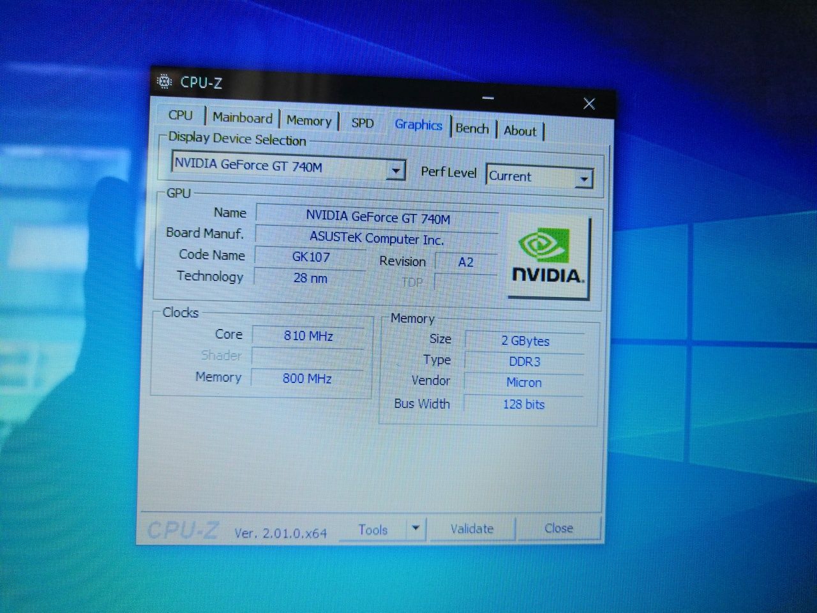This screenshot has width=817, height=613.
Task: Switch to the CPU tab
Action: point(181,115)
